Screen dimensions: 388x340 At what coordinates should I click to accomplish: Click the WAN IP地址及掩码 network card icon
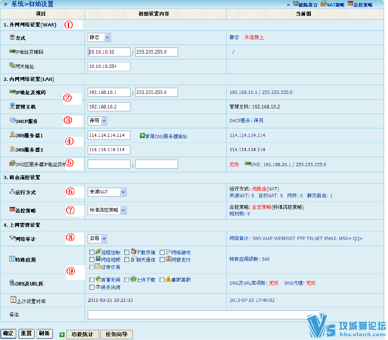click(12, 51)
